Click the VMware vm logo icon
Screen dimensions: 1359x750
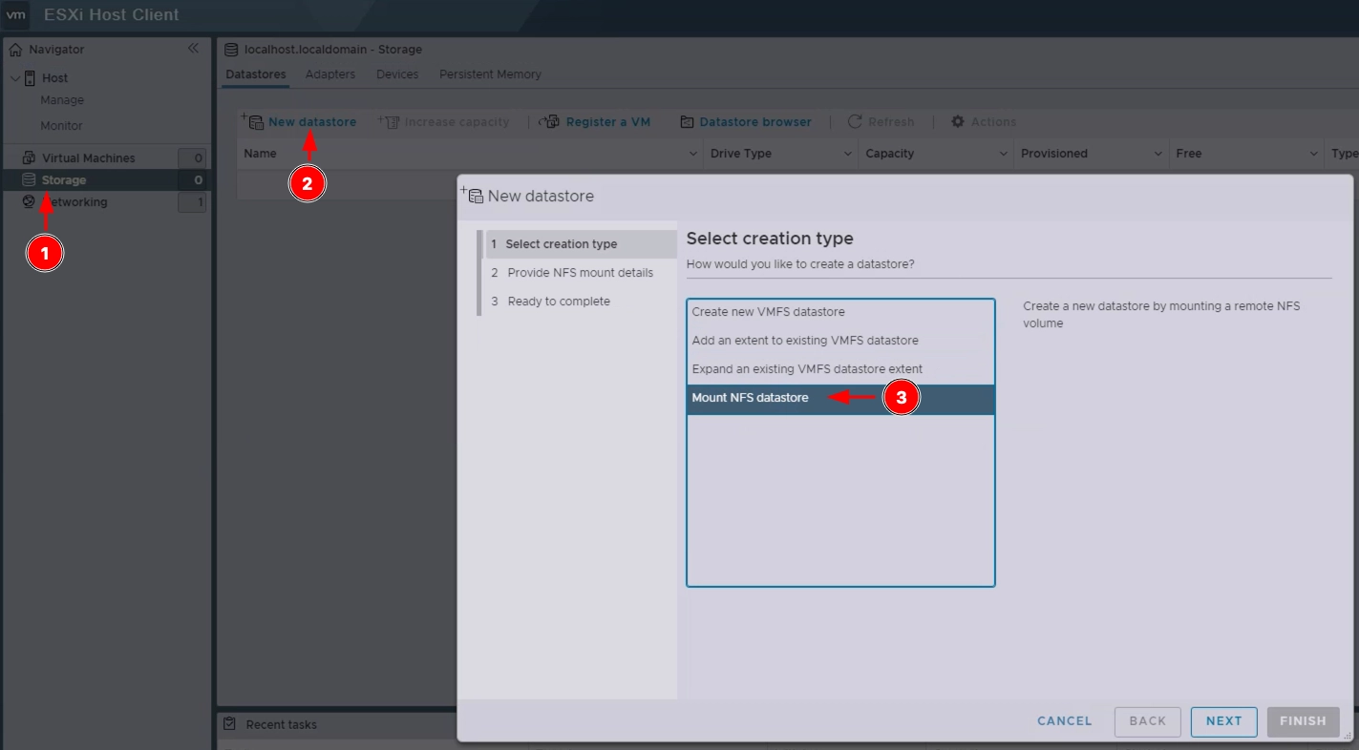pyautogui.click(x=16, y=15)
